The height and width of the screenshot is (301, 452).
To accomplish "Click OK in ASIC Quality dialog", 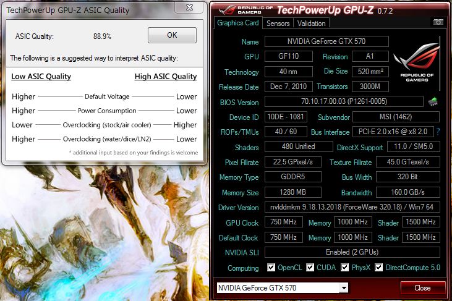I will tap(172, 35).
